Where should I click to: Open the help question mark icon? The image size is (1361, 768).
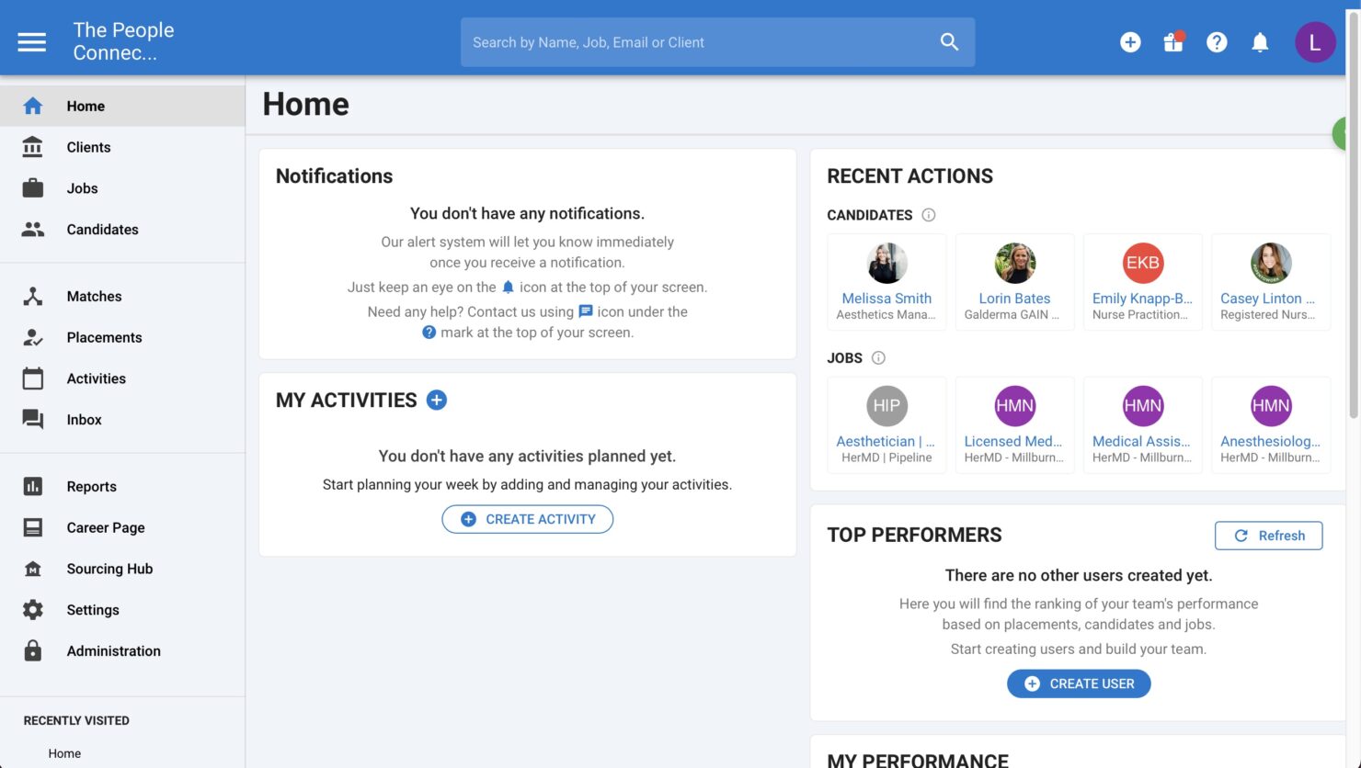point(1217,42)
